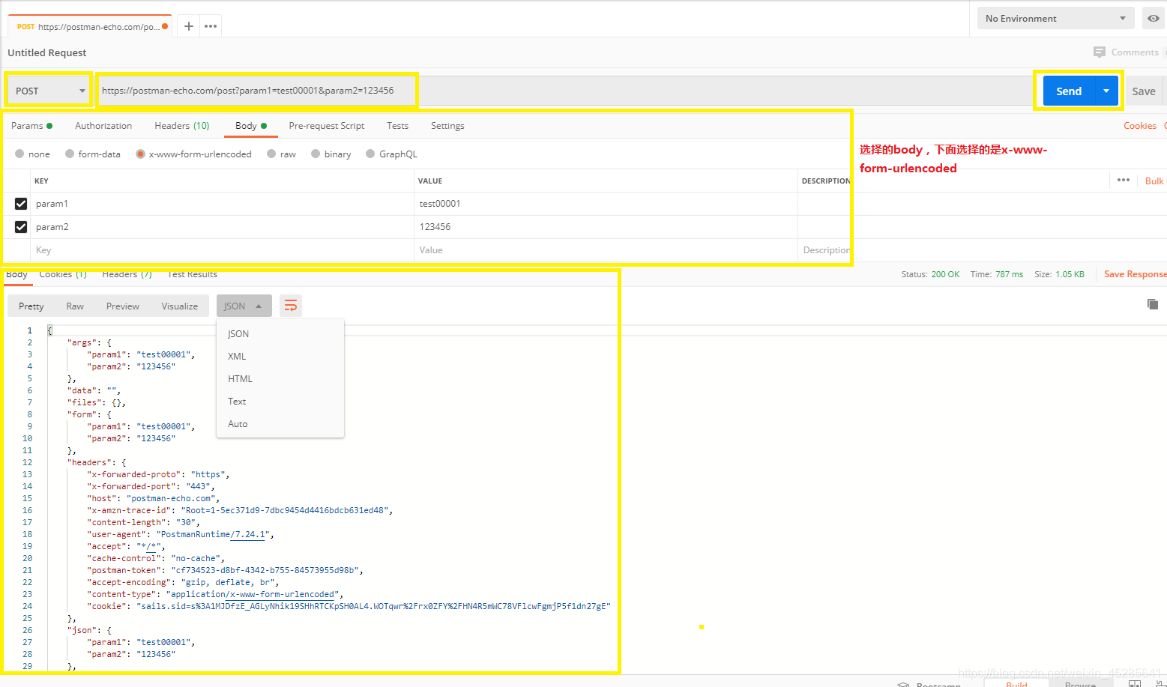Click the param1 key cell
This screenshot has width=1167, height=687.
click(222, 204)
